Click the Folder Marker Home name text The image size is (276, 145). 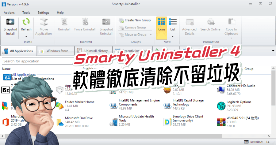pos(79,102)
